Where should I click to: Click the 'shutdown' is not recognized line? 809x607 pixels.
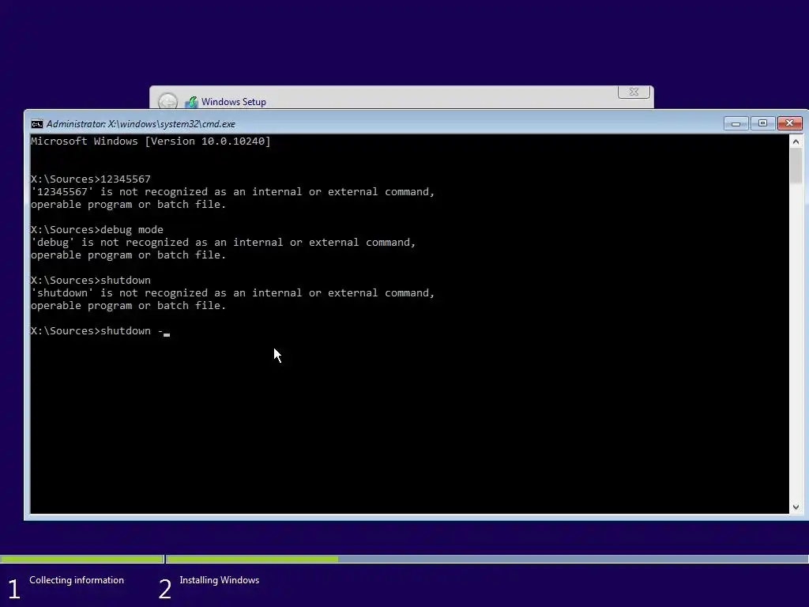coord(233,293)
